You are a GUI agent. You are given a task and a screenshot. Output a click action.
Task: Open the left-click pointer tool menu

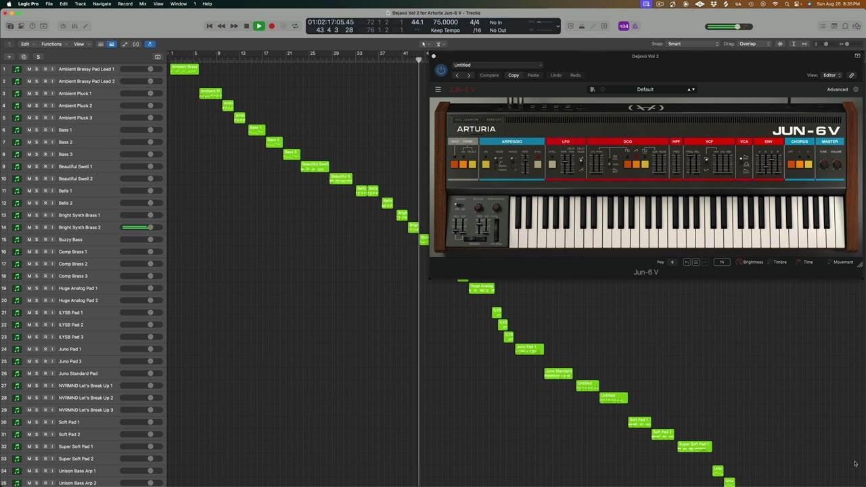pyautogui.click(x=426, y=44)
